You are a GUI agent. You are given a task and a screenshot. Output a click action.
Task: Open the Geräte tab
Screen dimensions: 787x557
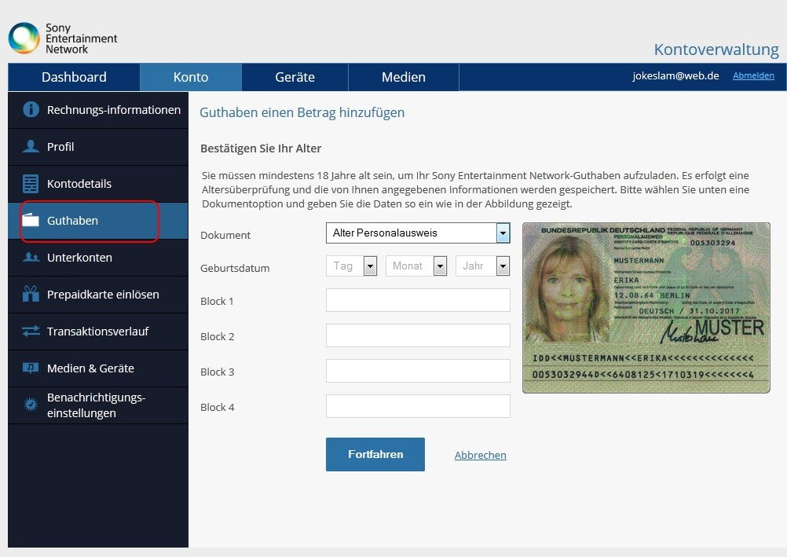(295, 77)
